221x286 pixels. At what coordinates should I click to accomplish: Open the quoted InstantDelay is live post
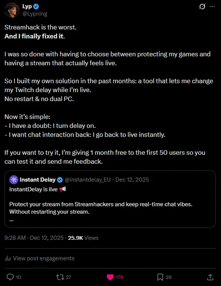pyautogui.click(x=110, y=199)
